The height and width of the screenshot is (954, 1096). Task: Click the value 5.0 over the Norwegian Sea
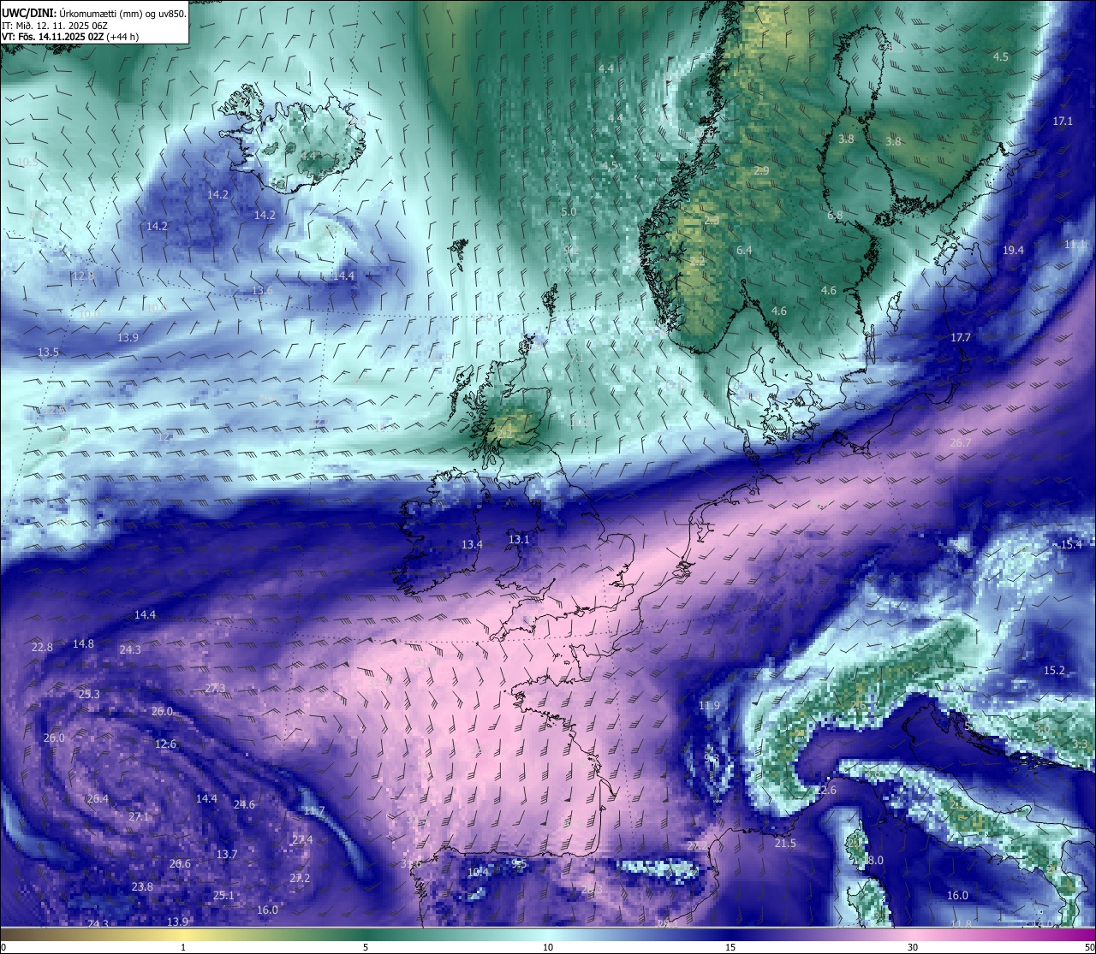click(569, 211)
